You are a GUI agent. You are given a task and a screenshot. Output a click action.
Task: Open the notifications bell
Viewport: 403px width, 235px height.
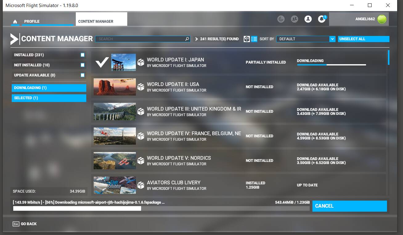point(322,19)
